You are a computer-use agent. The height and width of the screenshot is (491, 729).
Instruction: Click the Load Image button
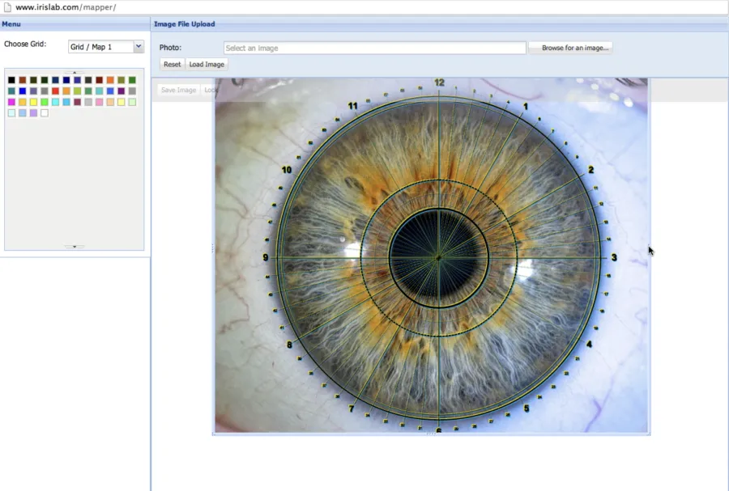[207, 65]
